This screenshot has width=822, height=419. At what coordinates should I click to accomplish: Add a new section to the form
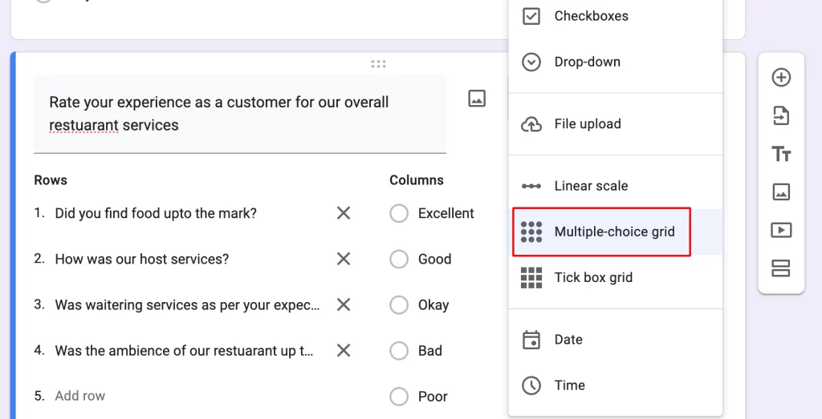(781, 268)
